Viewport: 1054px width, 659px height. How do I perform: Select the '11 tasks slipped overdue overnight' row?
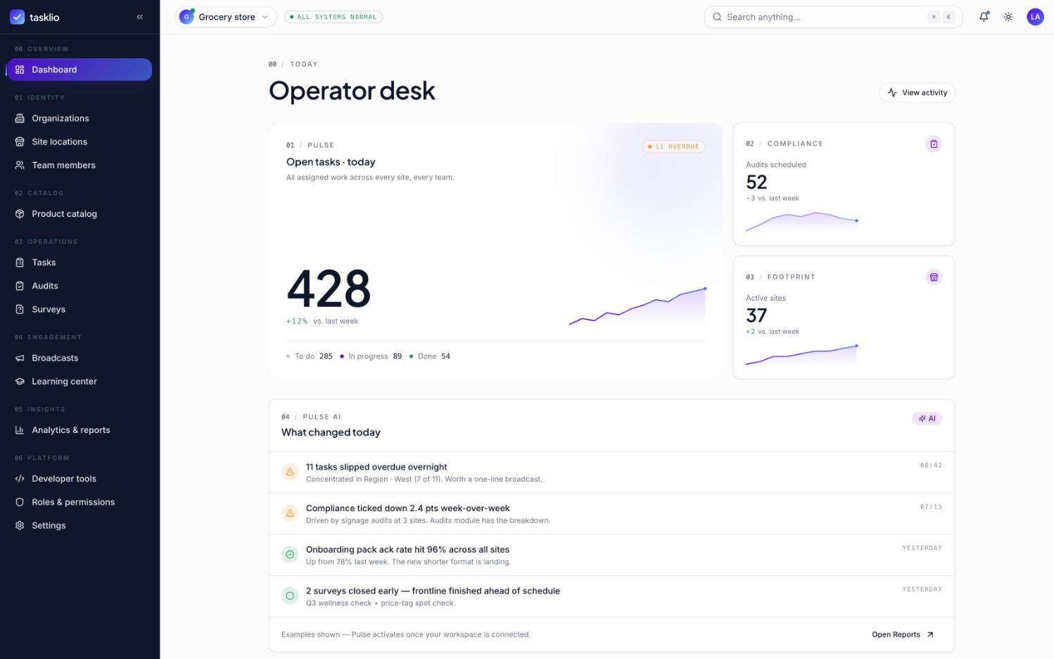click(x=611, y=472)
